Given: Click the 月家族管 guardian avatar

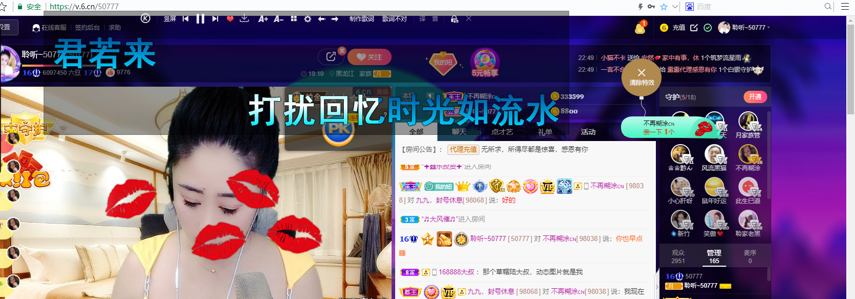Looking at the screenshot, I should [x=748, y=122].
